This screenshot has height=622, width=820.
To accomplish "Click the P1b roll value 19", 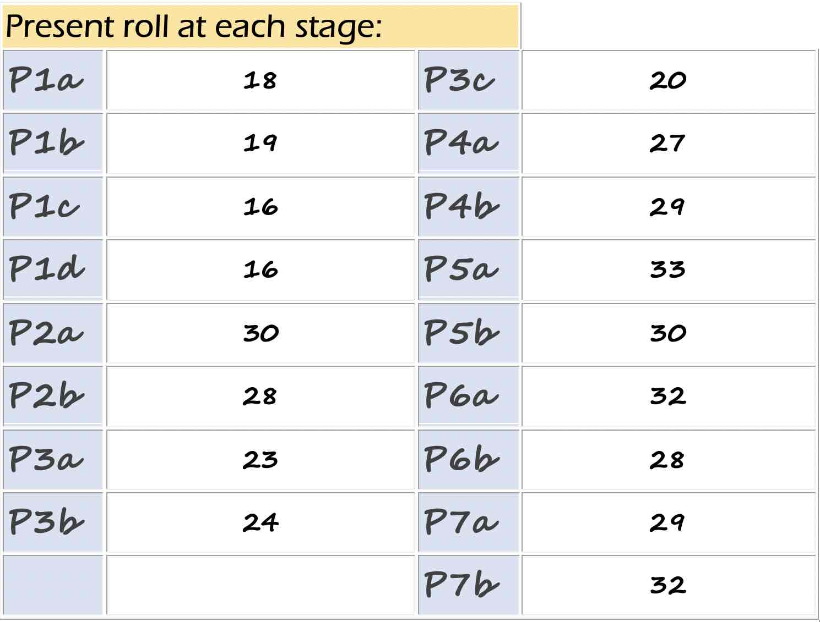I will click(260, 144).
